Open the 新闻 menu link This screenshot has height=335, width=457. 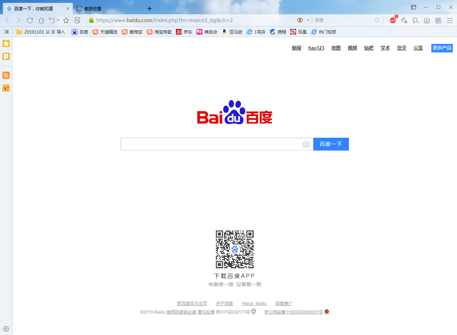tap(296, 48)
